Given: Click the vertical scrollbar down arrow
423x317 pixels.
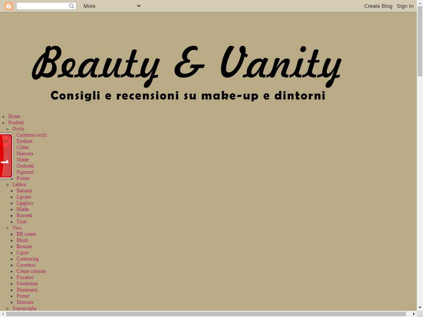Looking at the screenshot, I should click(x=420, y=308).
